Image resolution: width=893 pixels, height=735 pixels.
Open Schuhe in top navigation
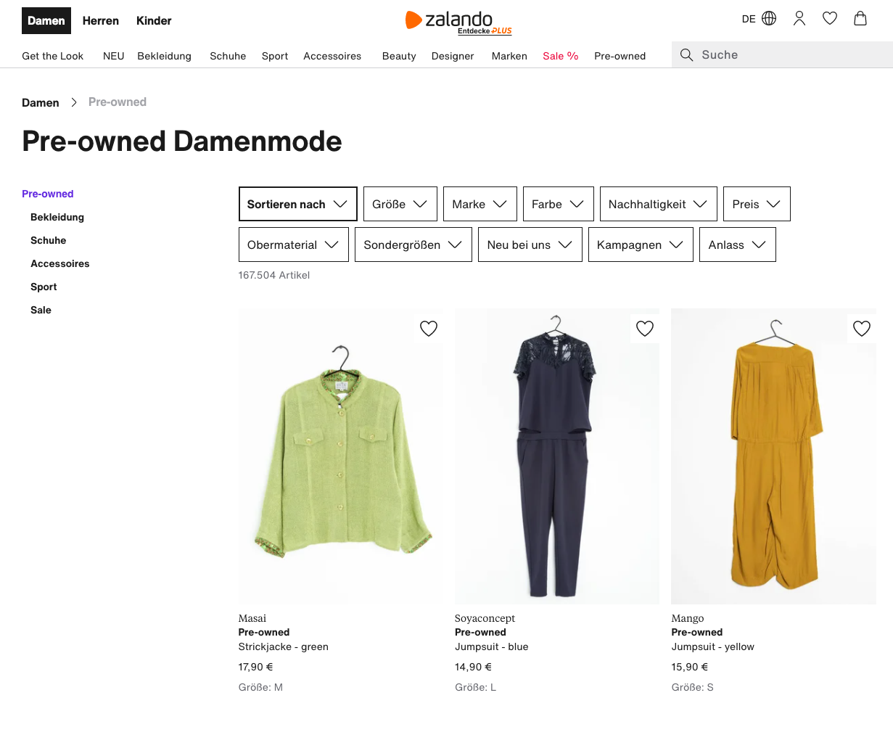tap(228, 56)
